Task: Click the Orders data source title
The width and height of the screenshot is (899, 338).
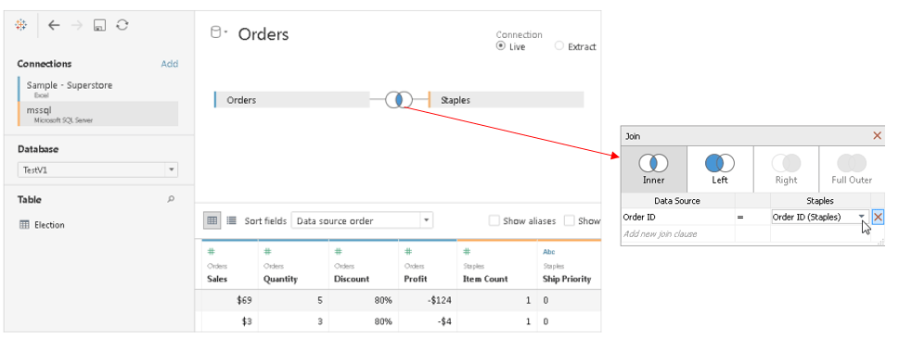Action: [x=263, y=34]
